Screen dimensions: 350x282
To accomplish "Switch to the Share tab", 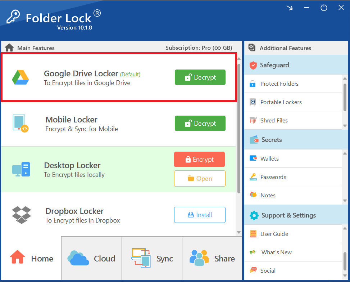I will pyautogui.click(x=212, y=258).
